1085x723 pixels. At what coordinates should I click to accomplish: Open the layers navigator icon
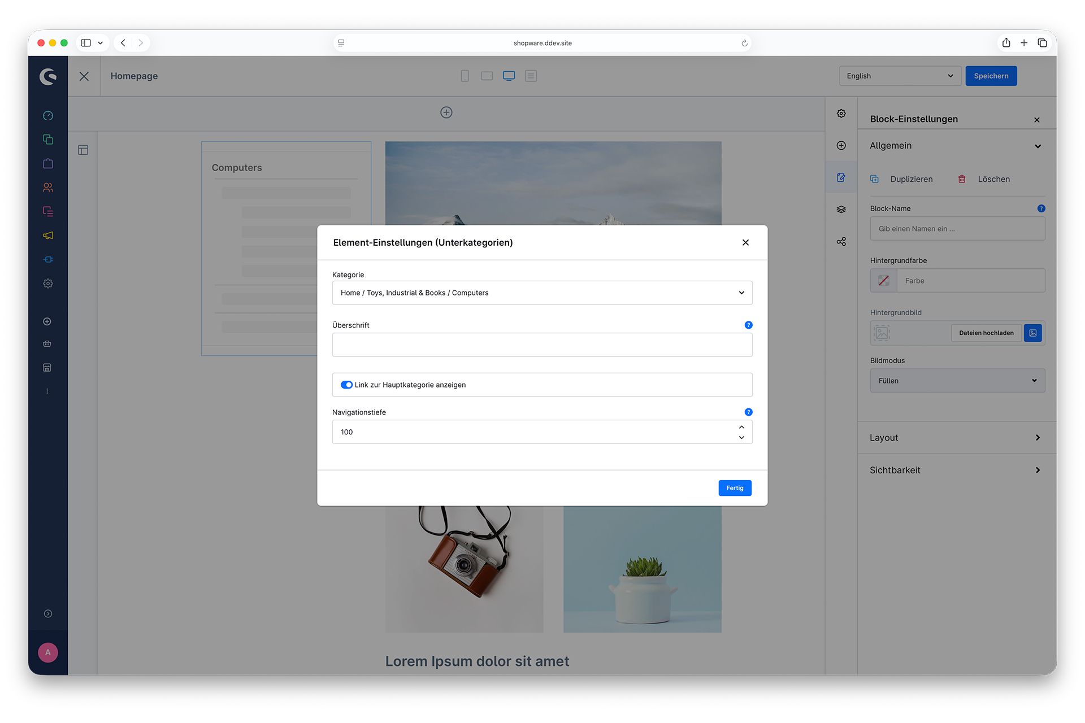[841, 210]
